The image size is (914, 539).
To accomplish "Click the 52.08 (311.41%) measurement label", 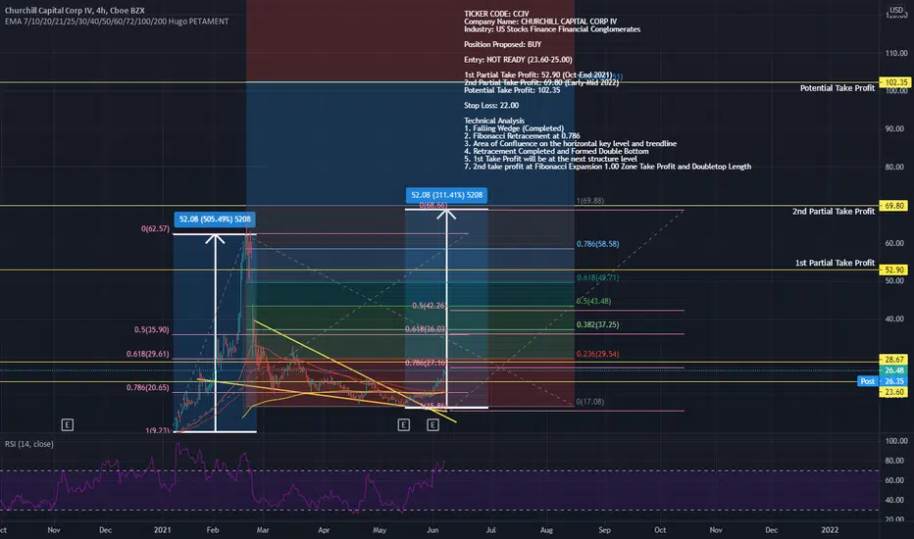I will point(446,195).
